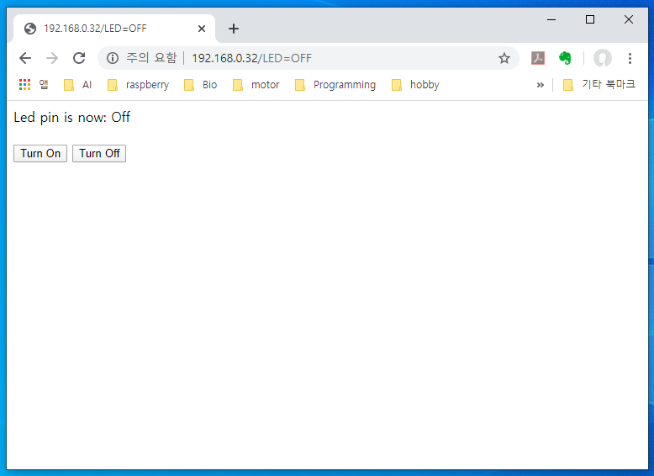The height and width of the screenshot is (476, 654).
Task: Open the Programming bookmark folder
Action: [x=335, y=85]
